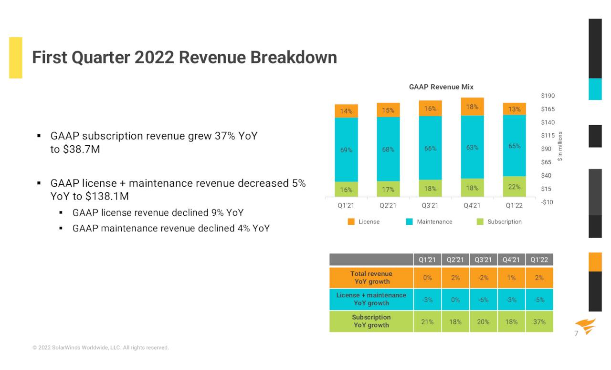Click the GAAP Revenue Mix chart title
611x370 pixels.
coord(441,87)
